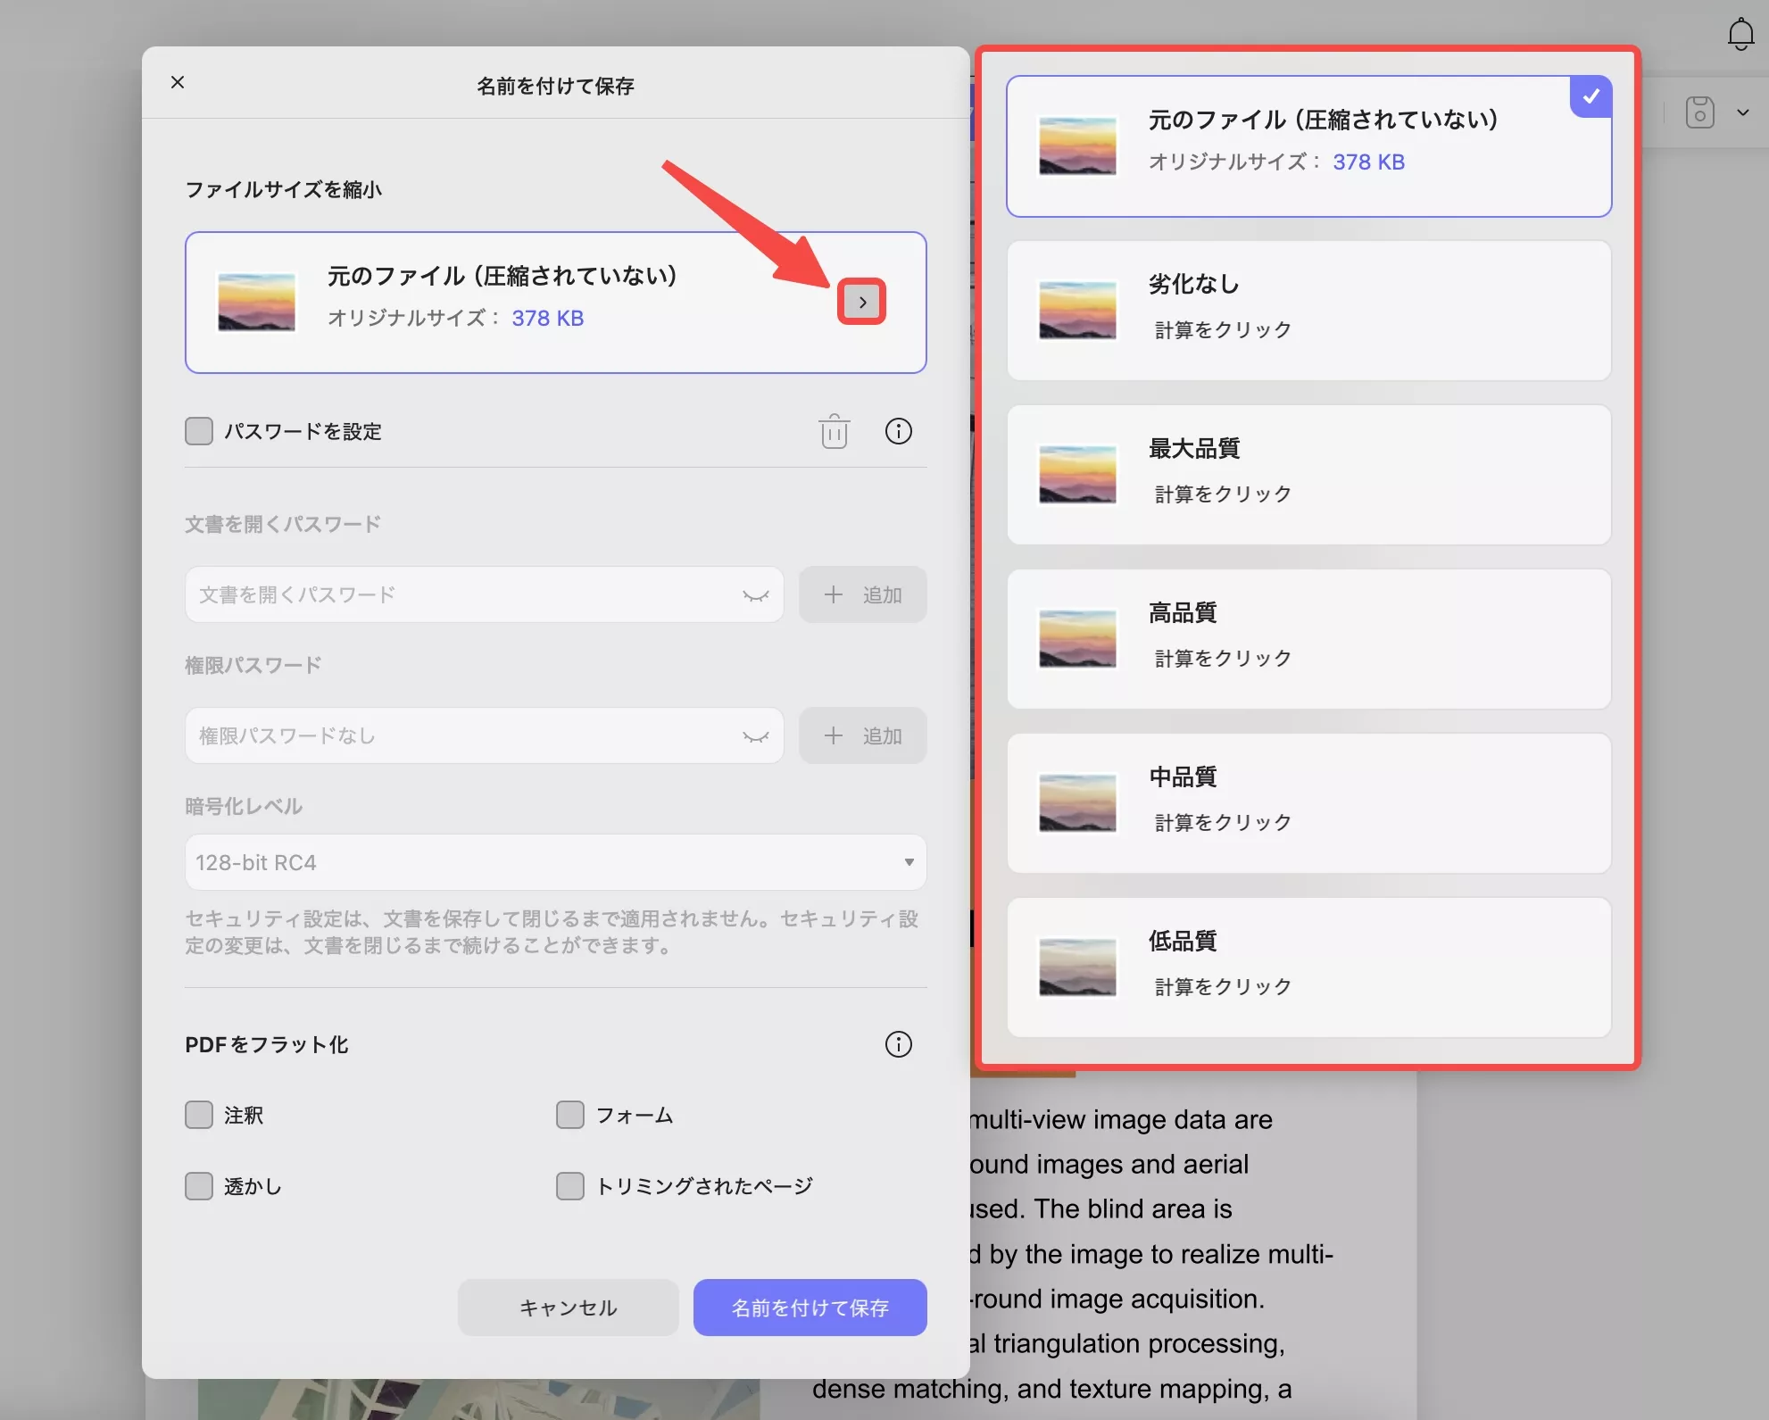This screenshot has width=1769, height=1420.
Task: Reveal the 文書を開くパスワード with eye icon
Action: pyautogui.click(x=758, y=594)
